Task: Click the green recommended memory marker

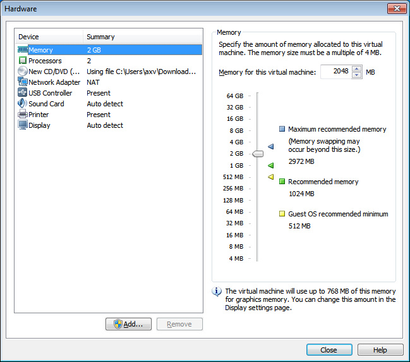Action: point(271,166)
